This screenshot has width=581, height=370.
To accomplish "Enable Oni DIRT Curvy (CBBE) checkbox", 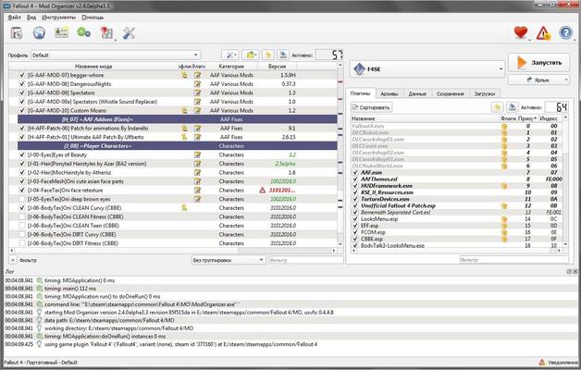I will pos(22,234).
